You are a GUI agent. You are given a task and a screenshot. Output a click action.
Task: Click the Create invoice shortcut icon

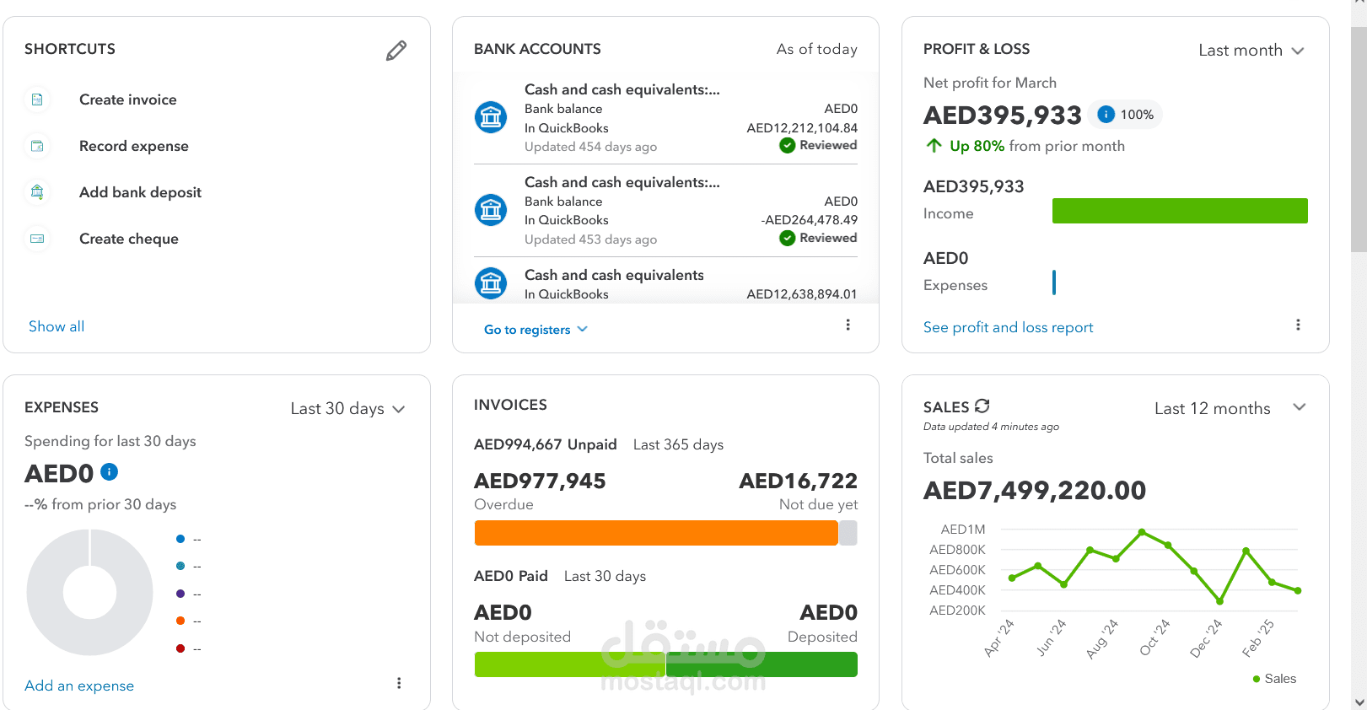pyautogui.click(x=37, y=100)
